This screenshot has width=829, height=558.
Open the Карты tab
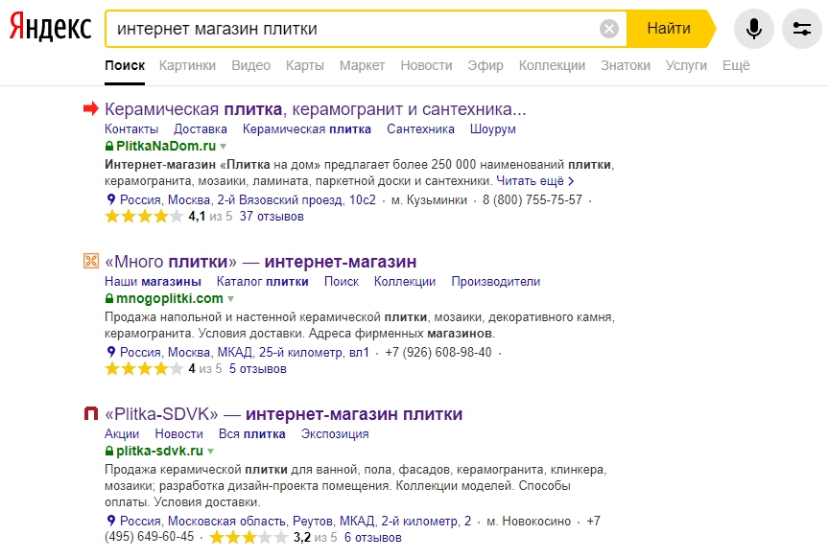pos(305,65)
